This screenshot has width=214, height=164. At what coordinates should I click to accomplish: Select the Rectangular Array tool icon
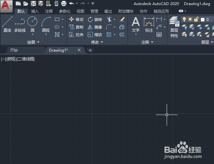click(x=109, y=35)
